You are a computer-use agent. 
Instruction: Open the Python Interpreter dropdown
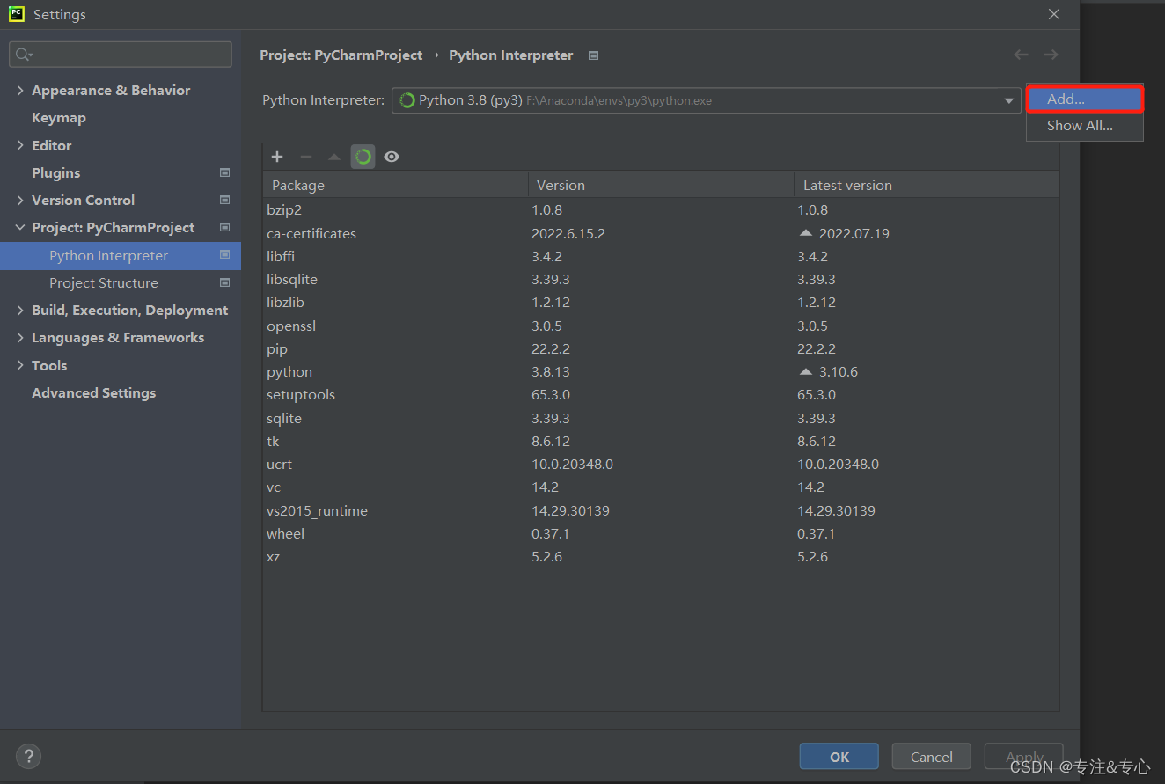pyautogui.click(x=1008, y=100)
